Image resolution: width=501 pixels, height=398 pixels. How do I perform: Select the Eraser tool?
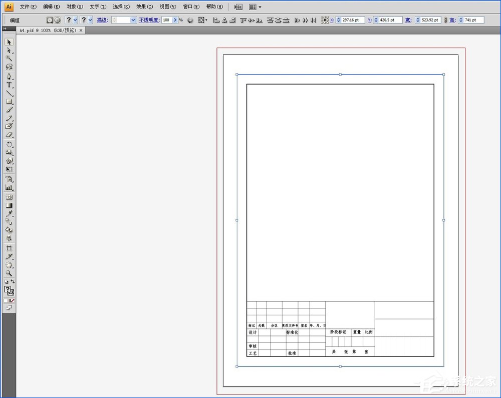[x=9, y=135]
